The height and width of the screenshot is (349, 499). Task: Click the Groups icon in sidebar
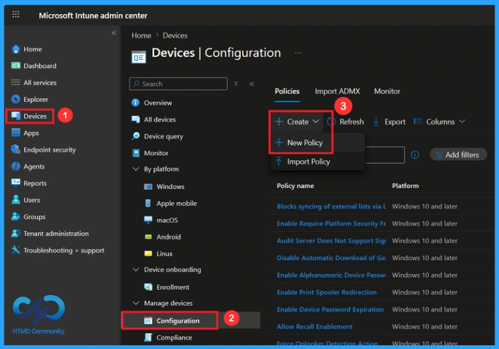(x=15, y=217)
